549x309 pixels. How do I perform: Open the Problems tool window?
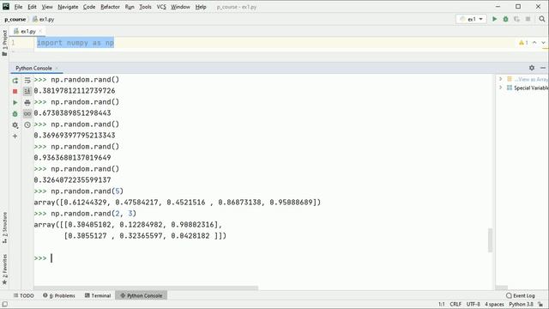59,295
